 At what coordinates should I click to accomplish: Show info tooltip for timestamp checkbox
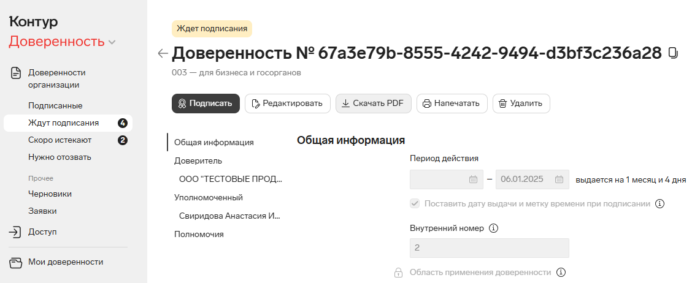pyautogui.click(x=659, y=203)
